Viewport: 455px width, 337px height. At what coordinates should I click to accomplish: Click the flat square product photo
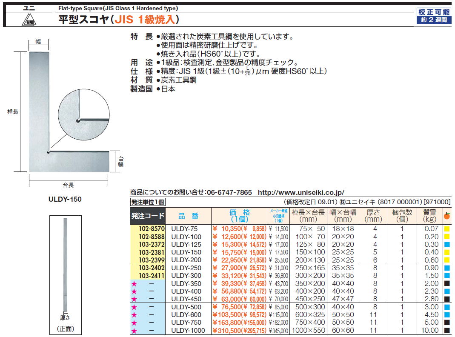click(69, 112)
